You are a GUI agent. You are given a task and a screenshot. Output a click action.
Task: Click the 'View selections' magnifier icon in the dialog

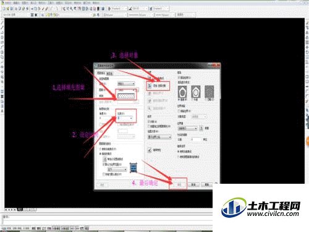[x=150, y=108]
